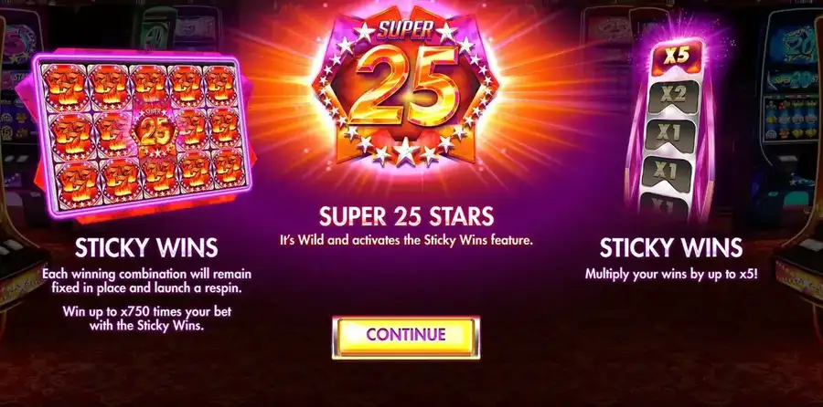Screen dimensions: 823x407
Task: Click the 'Win up to x750 times your bet' text
Action: [x=147, y=312]
